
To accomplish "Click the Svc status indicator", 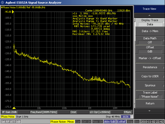I will tap(137, 122).
